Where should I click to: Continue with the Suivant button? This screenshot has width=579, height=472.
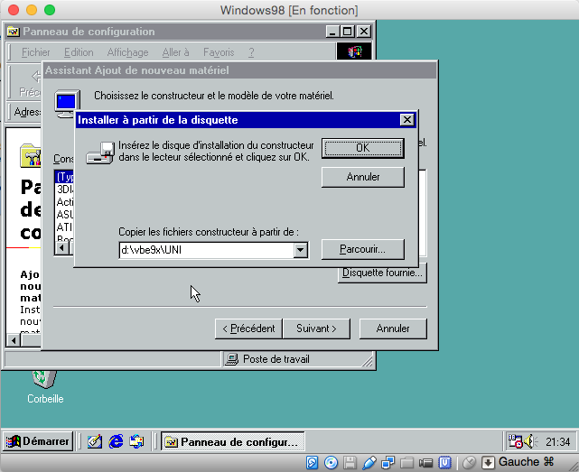click(x=316, y=329)
